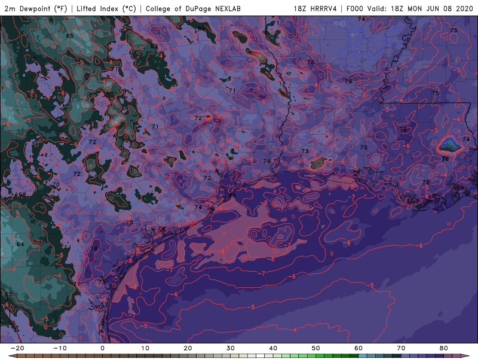This screenshot has width=478, height=359.
Task: Click the 73 dewpoint reading on the map
Action: point(305,151)
